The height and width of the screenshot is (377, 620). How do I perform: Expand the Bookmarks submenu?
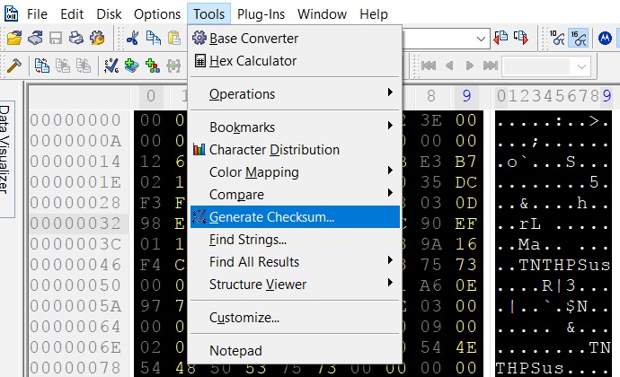[295, 127]
